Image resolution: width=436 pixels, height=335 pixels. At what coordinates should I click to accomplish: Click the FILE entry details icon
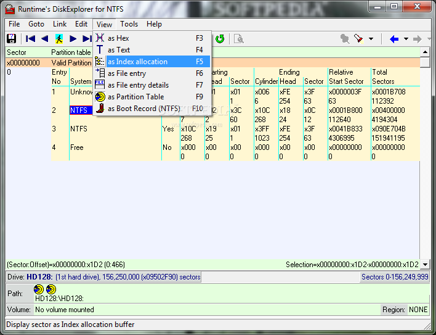[x=100, y=85]
